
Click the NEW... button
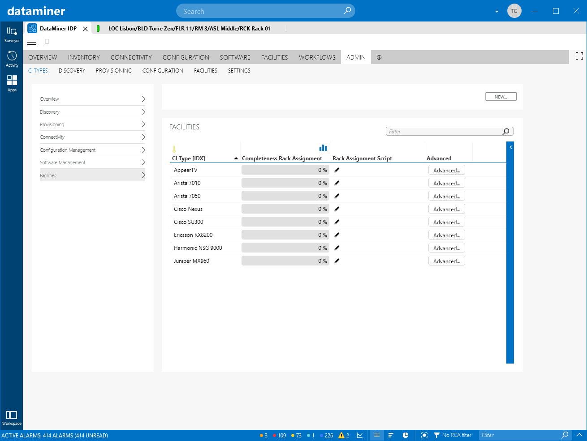click(501, 97)
